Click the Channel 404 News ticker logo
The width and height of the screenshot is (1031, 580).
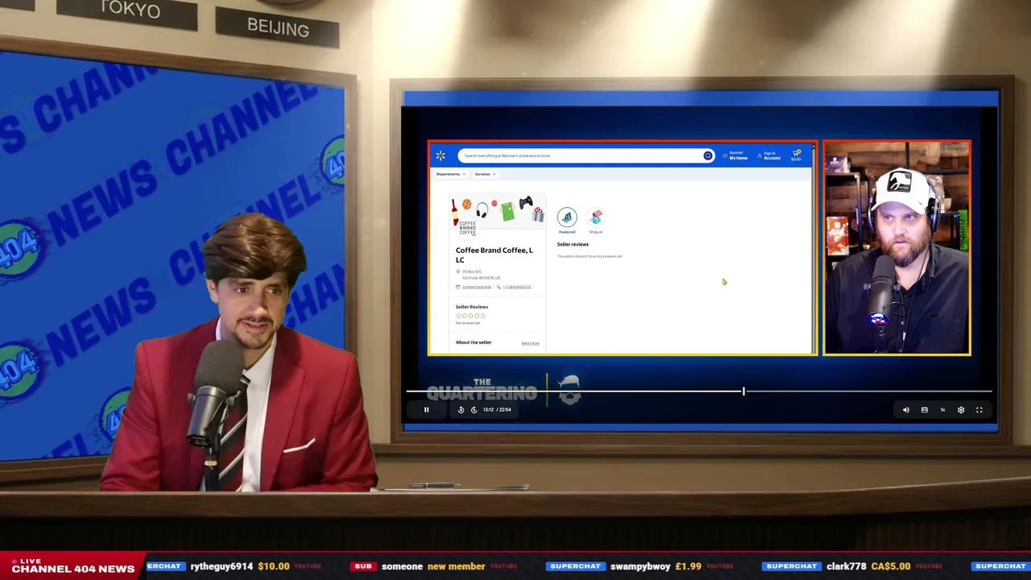point(72,566)
